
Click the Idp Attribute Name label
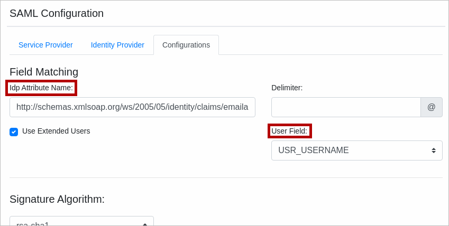click(41, 88)
